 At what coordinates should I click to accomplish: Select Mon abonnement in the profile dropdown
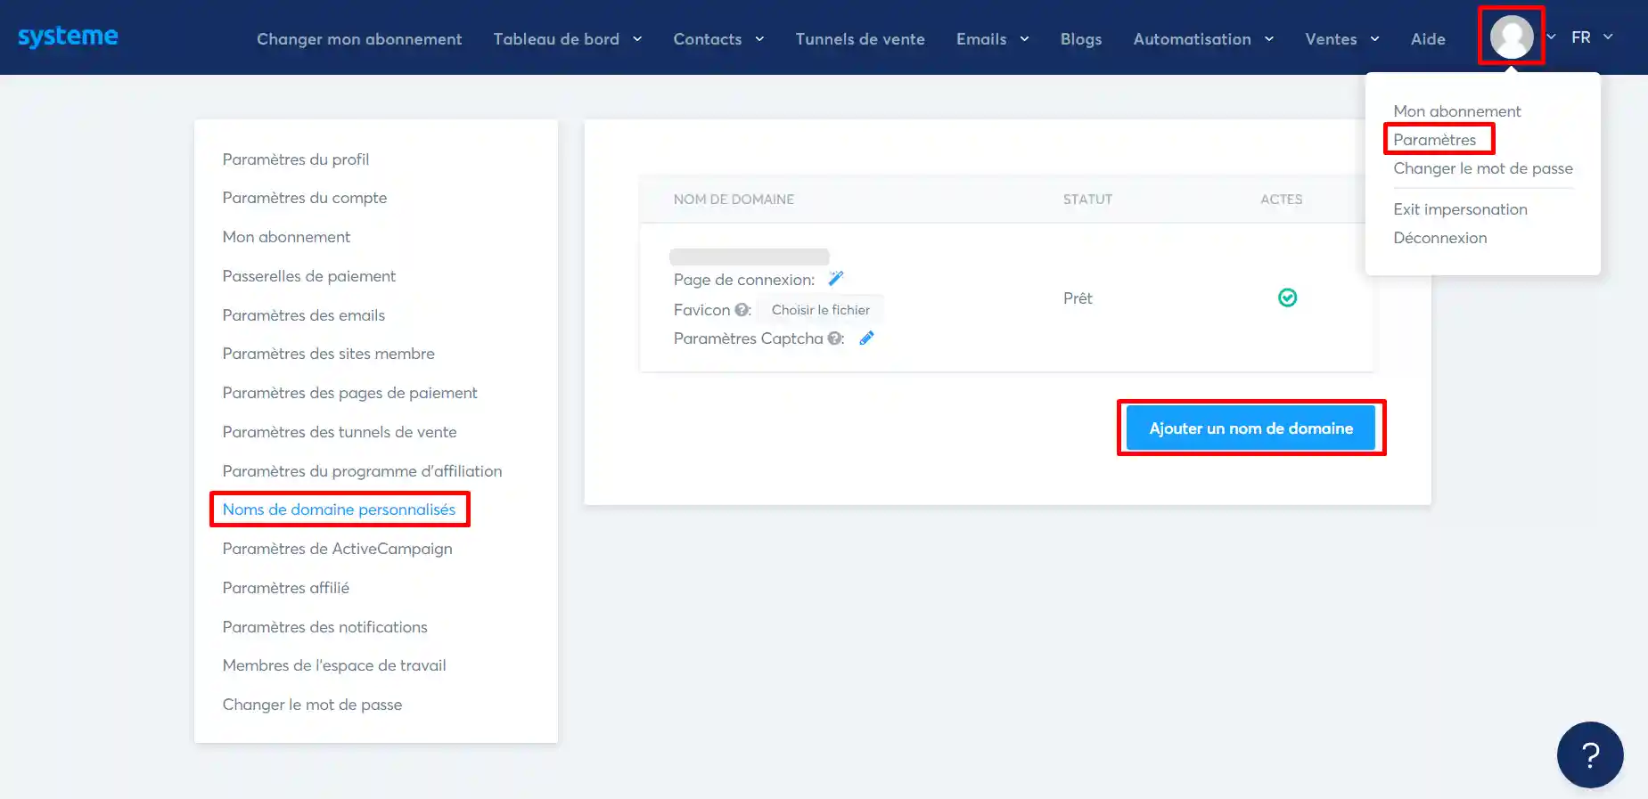pyautogui.click(x=1457, y=111)
